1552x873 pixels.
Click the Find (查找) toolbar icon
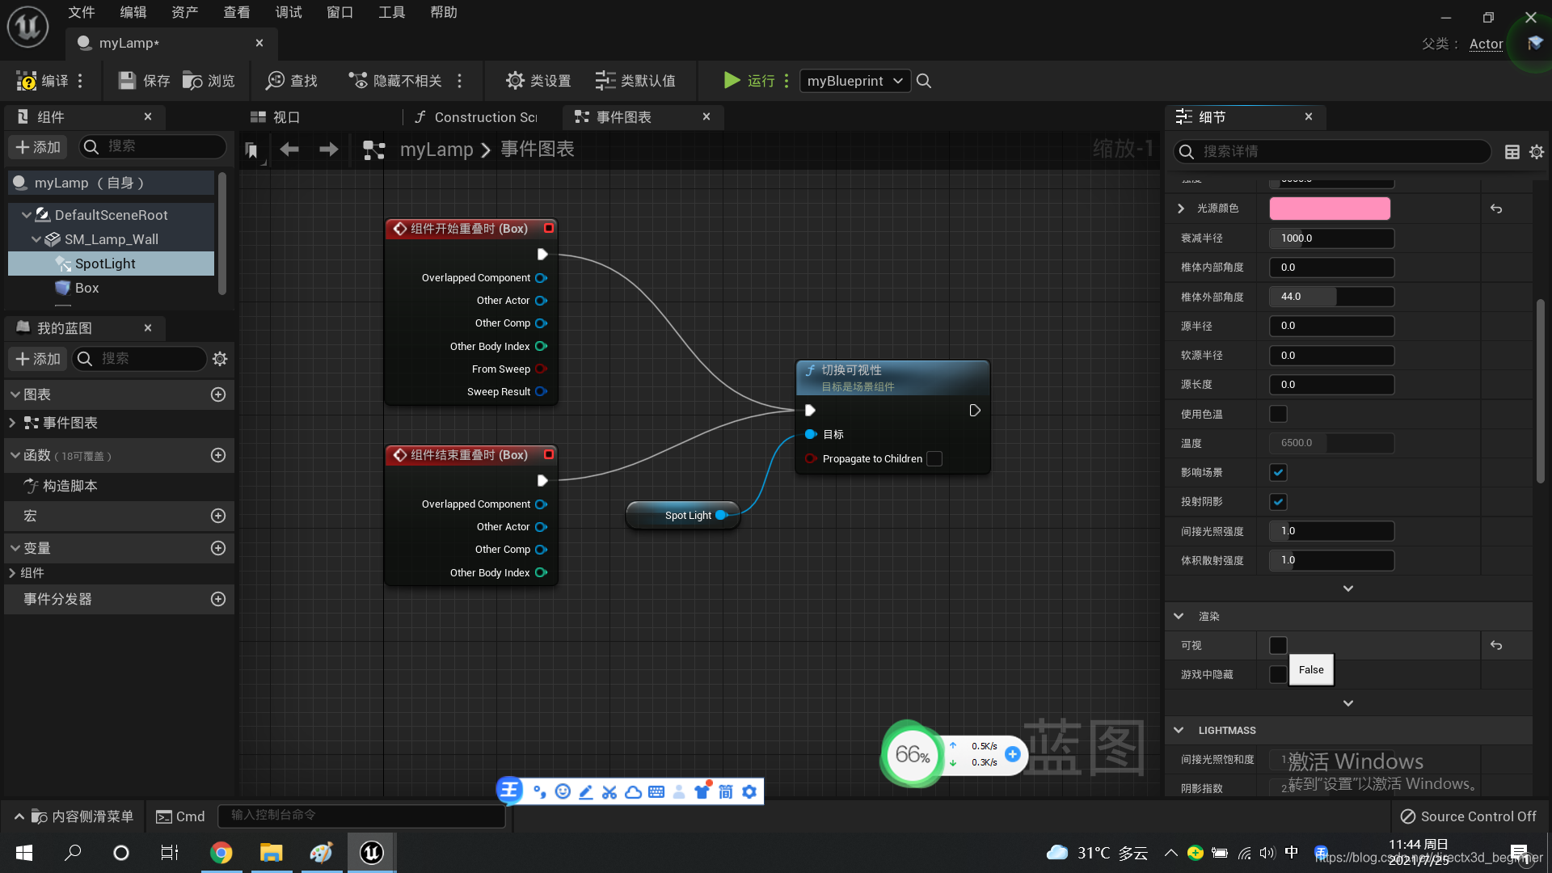[276, 81]
